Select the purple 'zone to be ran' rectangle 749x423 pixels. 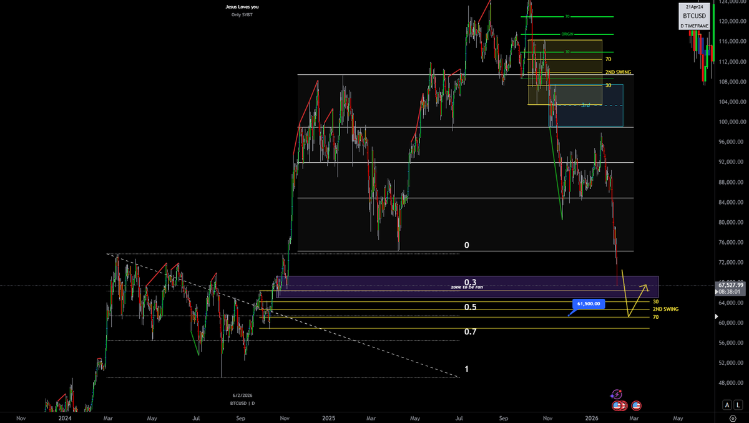[468, 286]
